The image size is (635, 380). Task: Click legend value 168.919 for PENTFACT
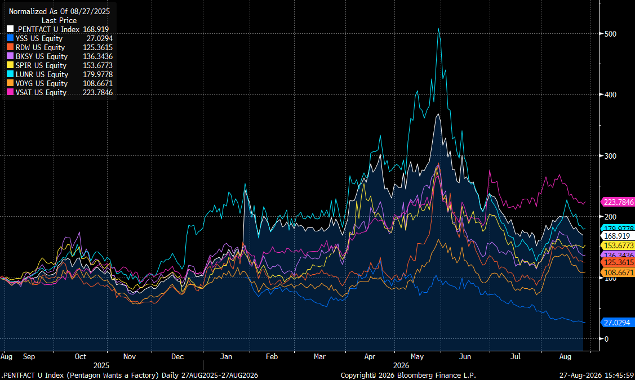point(96,29)
